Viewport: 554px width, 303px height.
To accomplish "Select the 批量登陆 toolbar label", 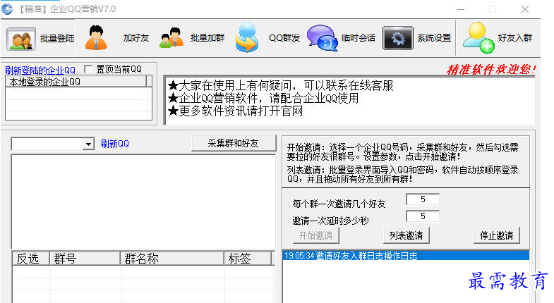I will 57,38.
